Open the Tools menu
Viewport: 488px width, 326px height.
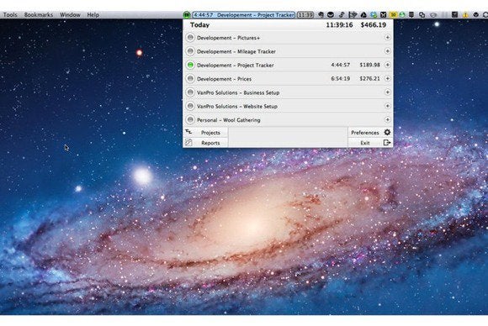pos(10,14)
